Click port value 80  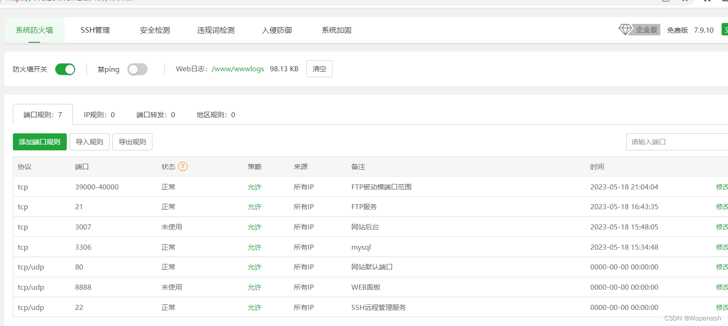coord(79,267)
